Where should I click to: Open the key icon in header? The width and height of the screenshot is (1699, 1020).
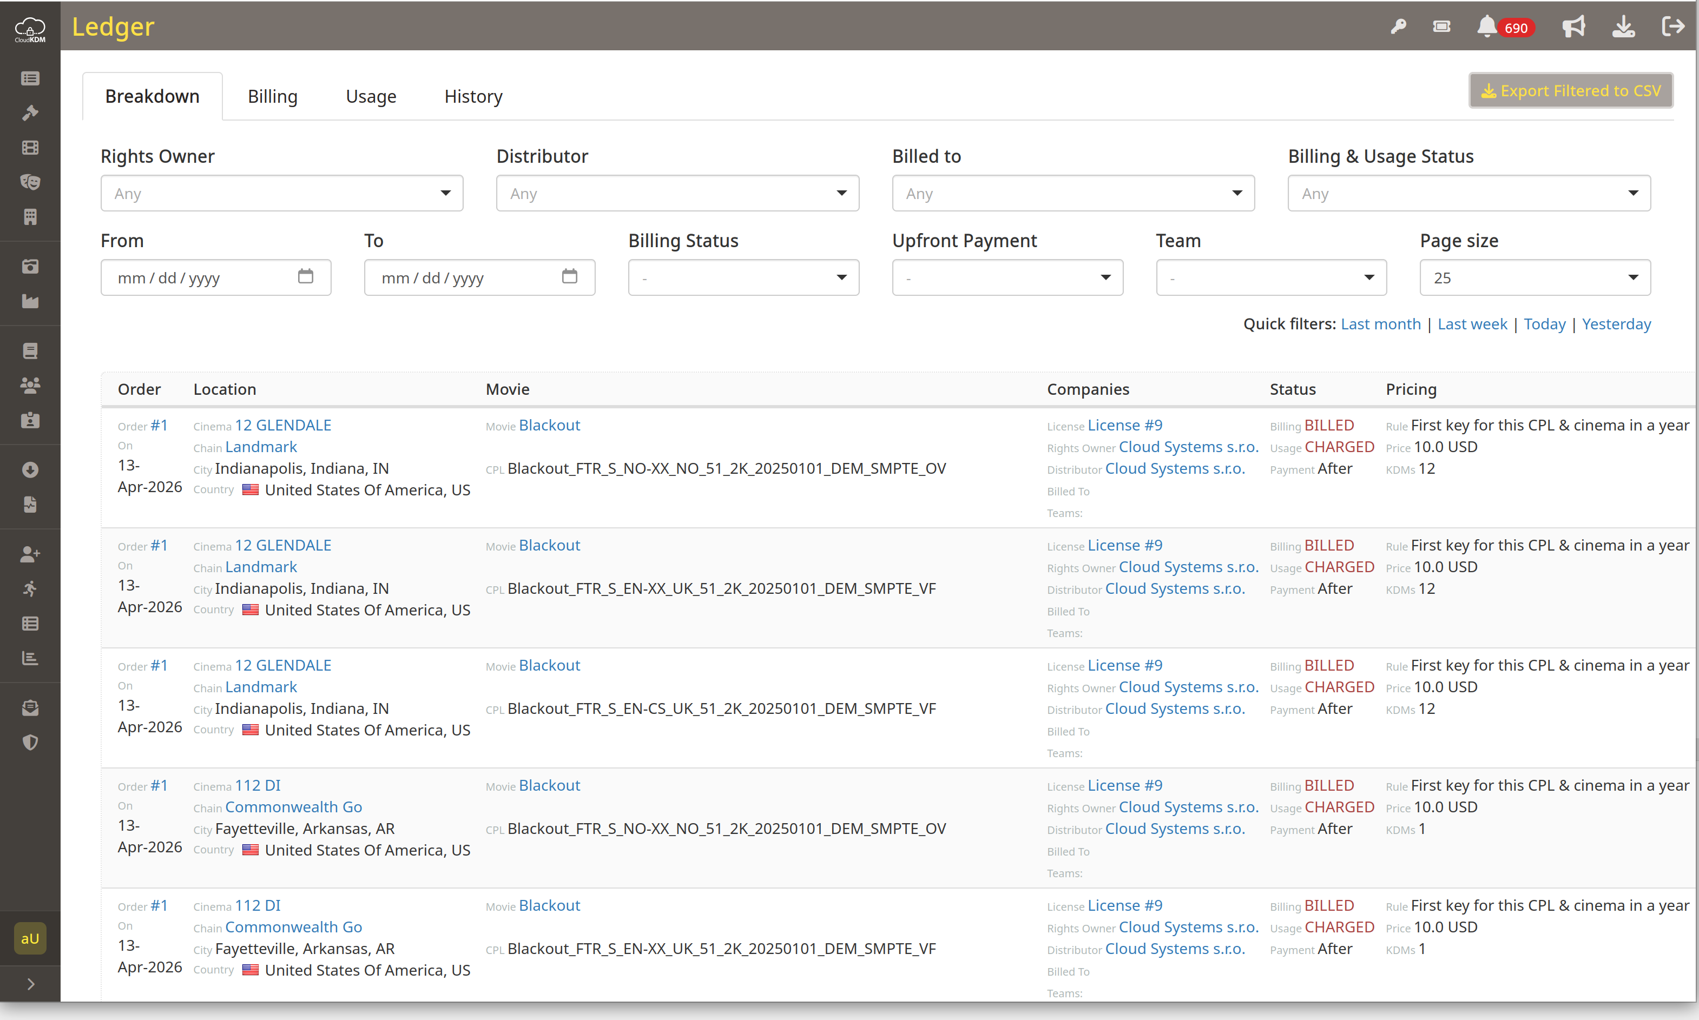(1398, 27)
